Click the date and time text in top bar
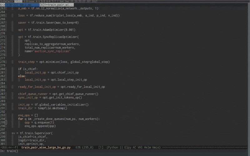Image resolution: width=250 pixels, height=156 pixels. pos(78,1)
